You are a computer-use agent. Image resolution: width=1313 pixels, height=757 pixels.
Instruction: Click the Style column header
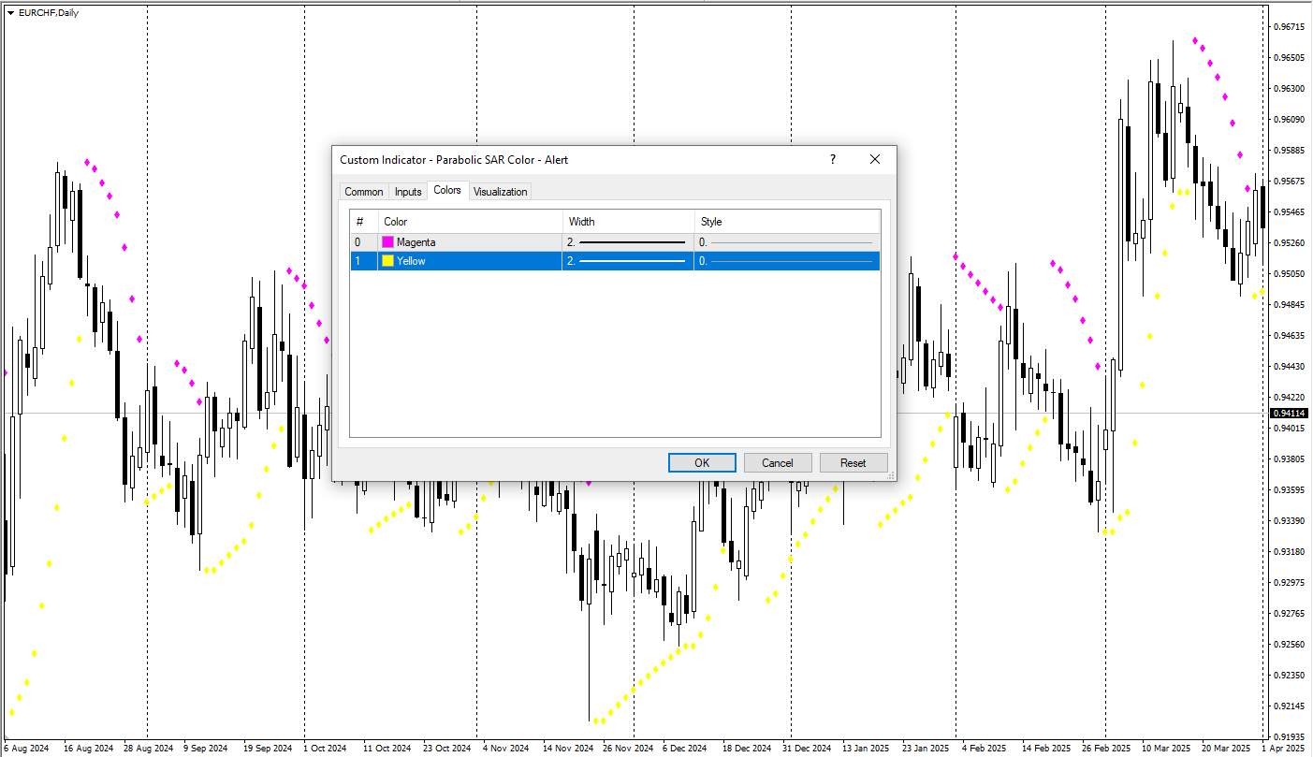click(788, 222)
